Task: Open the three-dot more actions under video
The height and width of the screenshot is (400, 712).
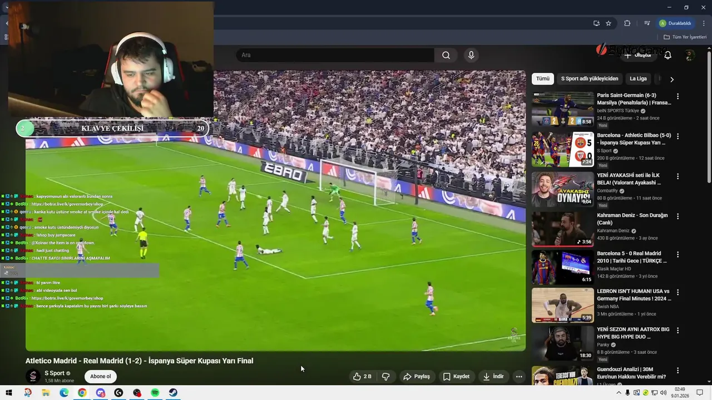Action: tap(519, 377)
